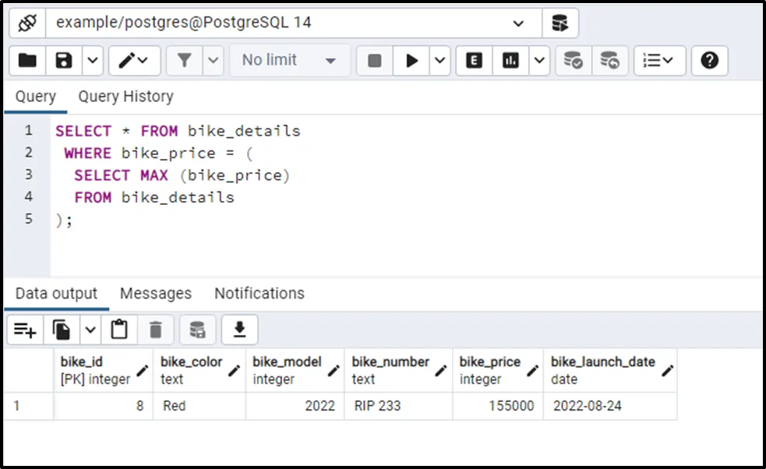This screenshot has height=469, width=766.
Task: Download results with the download arrow icon
Action: tap(239, 330)
